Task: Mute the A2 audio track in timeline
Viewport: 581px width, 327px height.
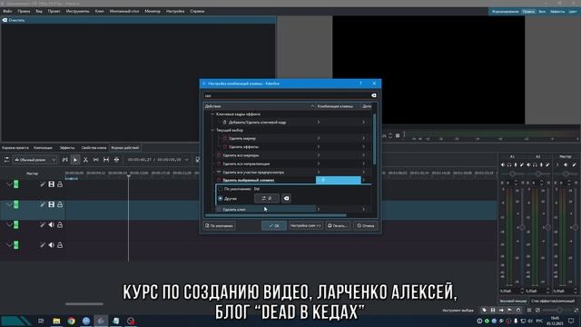Action: (51, 245)
